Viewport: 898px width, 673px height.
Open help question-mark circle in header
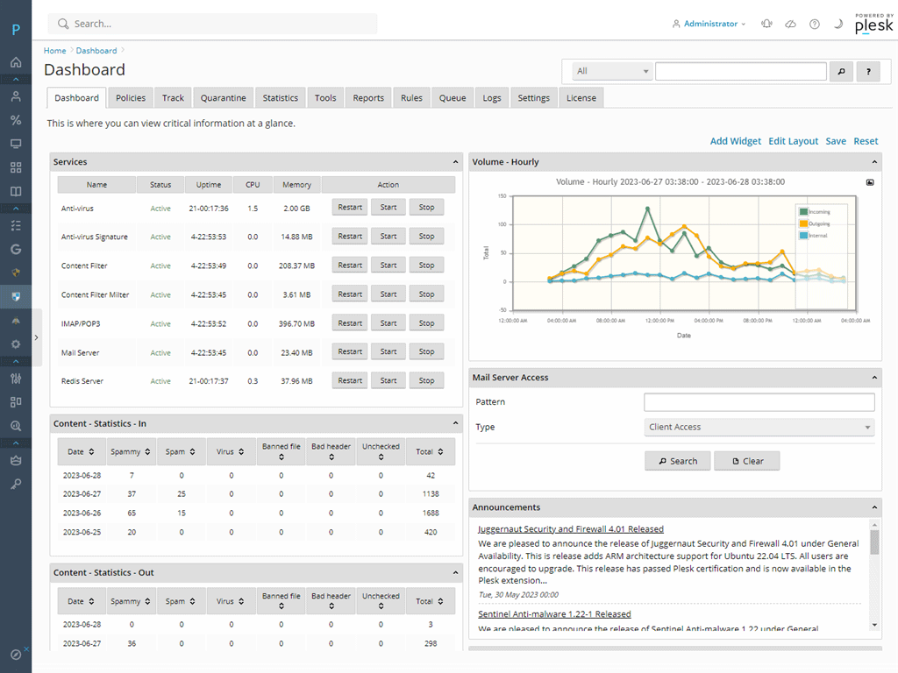tap(815, 24)
